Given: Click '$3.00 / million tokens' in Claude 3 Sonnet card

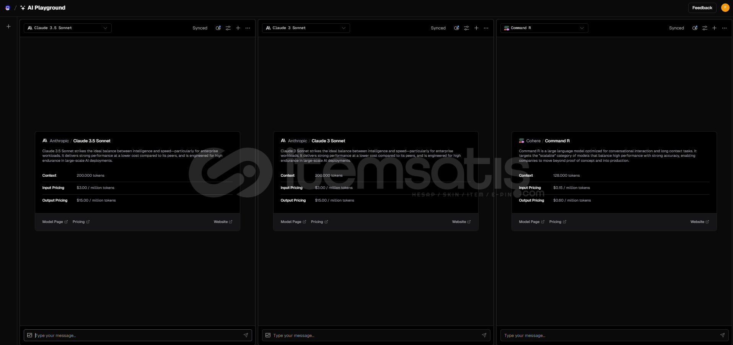Looking at the screenshot, I should click(x=334, y=188).
